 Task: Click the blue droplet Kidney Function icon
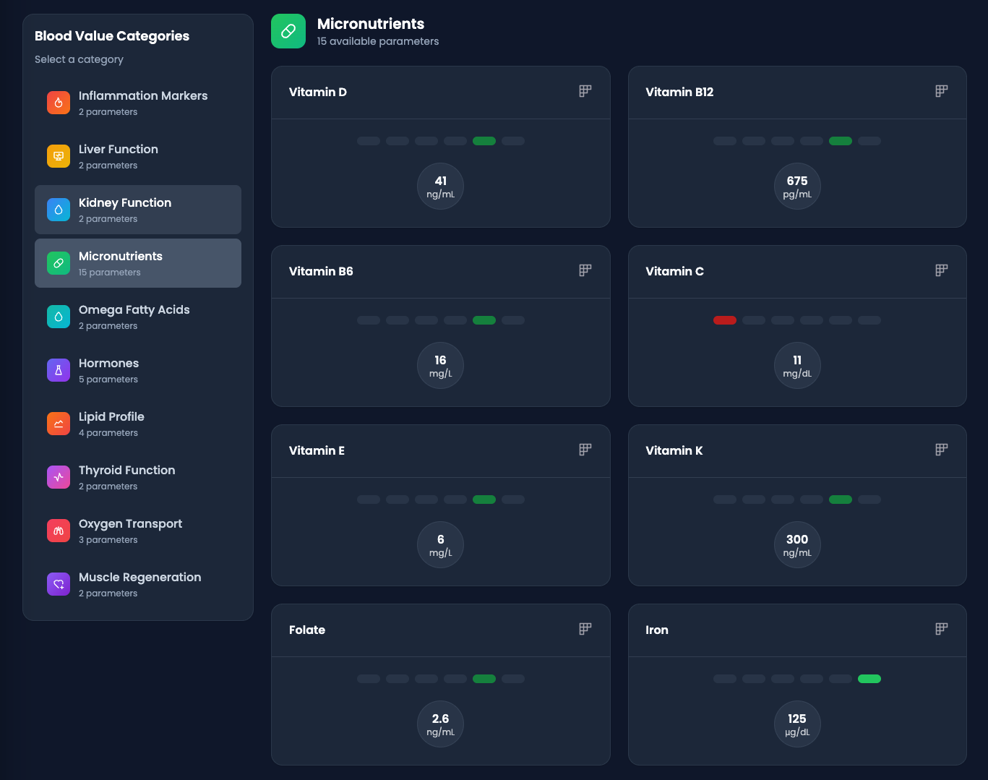(x=59, y=210)
